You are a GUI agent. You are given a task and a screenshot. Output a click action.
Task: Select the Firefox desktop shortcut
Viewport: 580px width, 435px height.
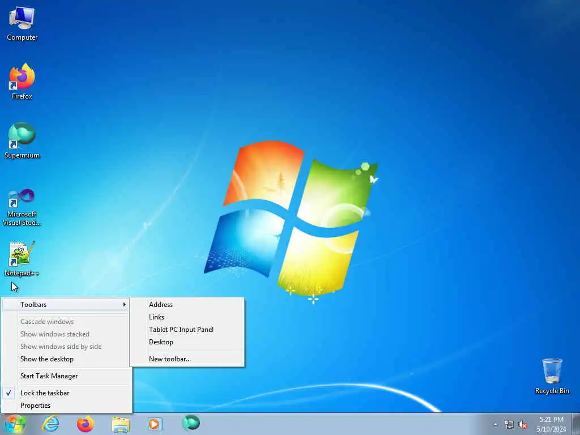pos(22,82)
